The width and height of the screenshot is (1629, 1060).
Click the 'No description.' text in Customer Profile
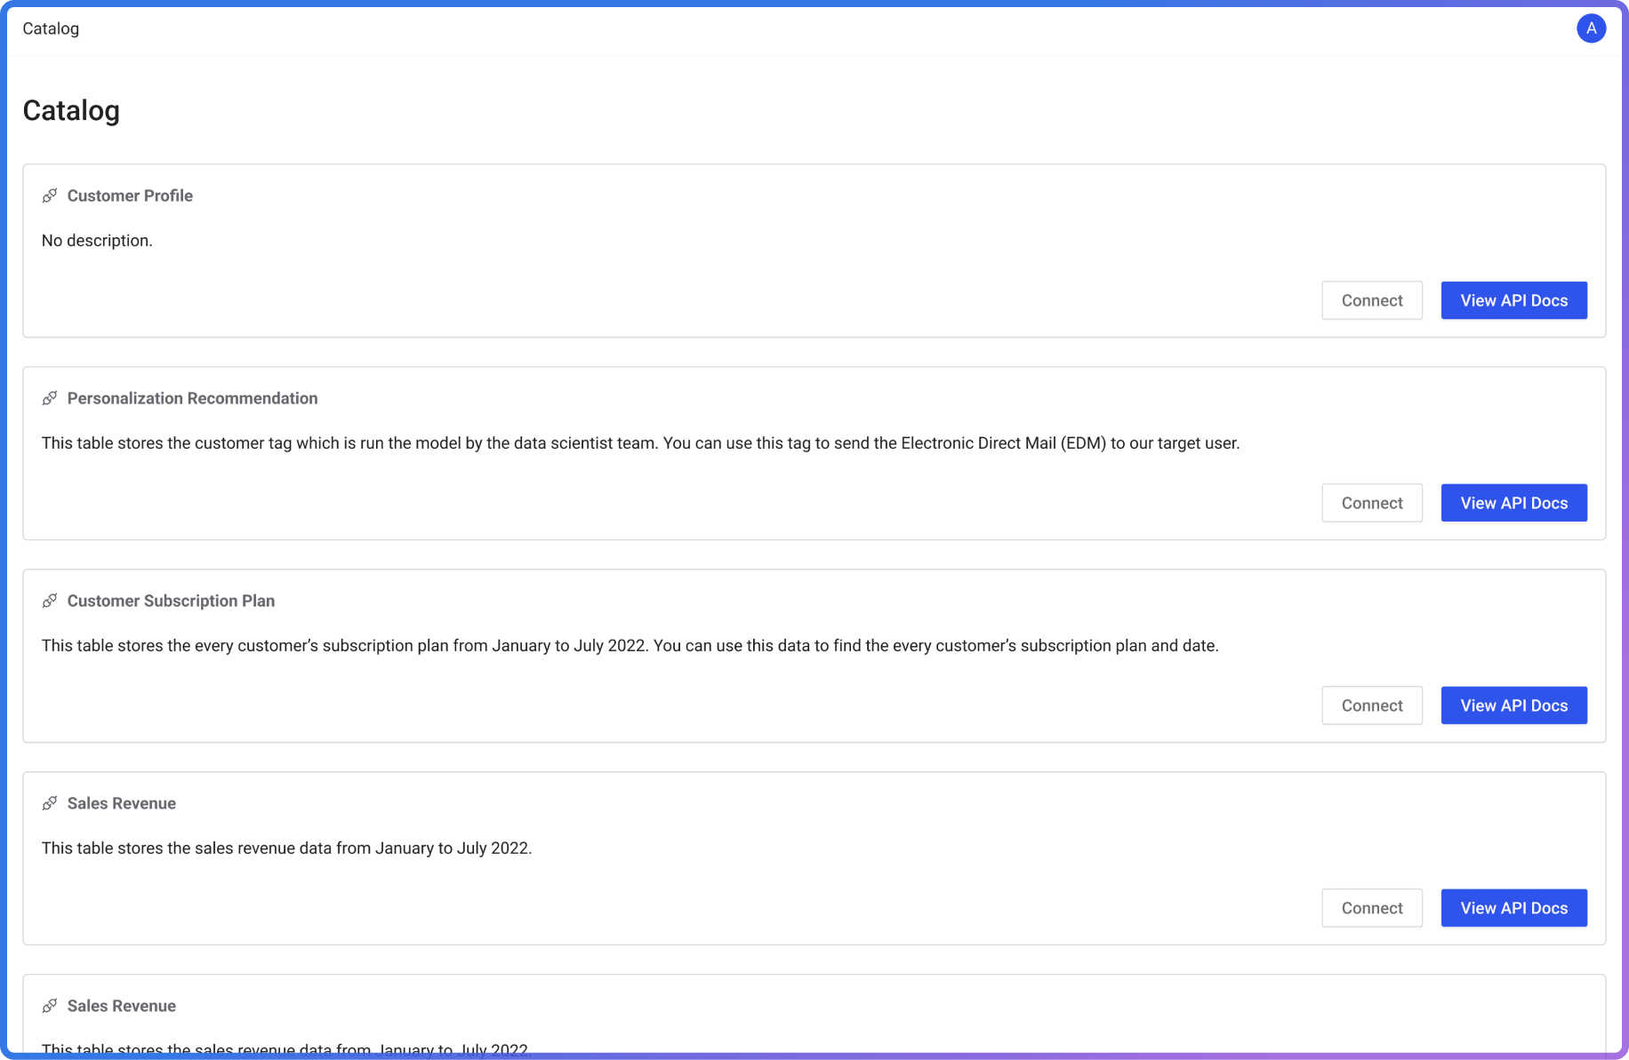tap(97, 241)
